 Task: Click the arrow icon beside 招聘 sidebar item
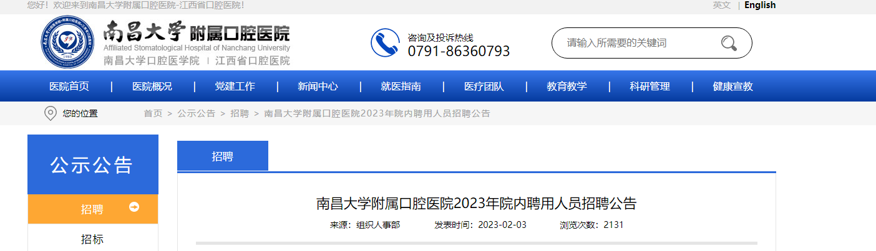(134, 207)
